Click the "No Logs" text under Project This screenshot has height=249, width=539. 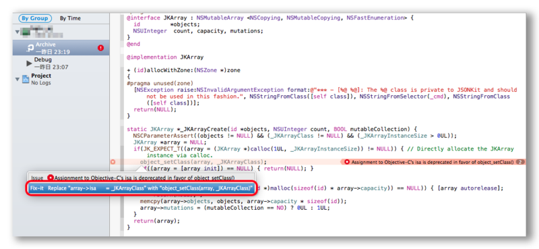coord(41,83)
